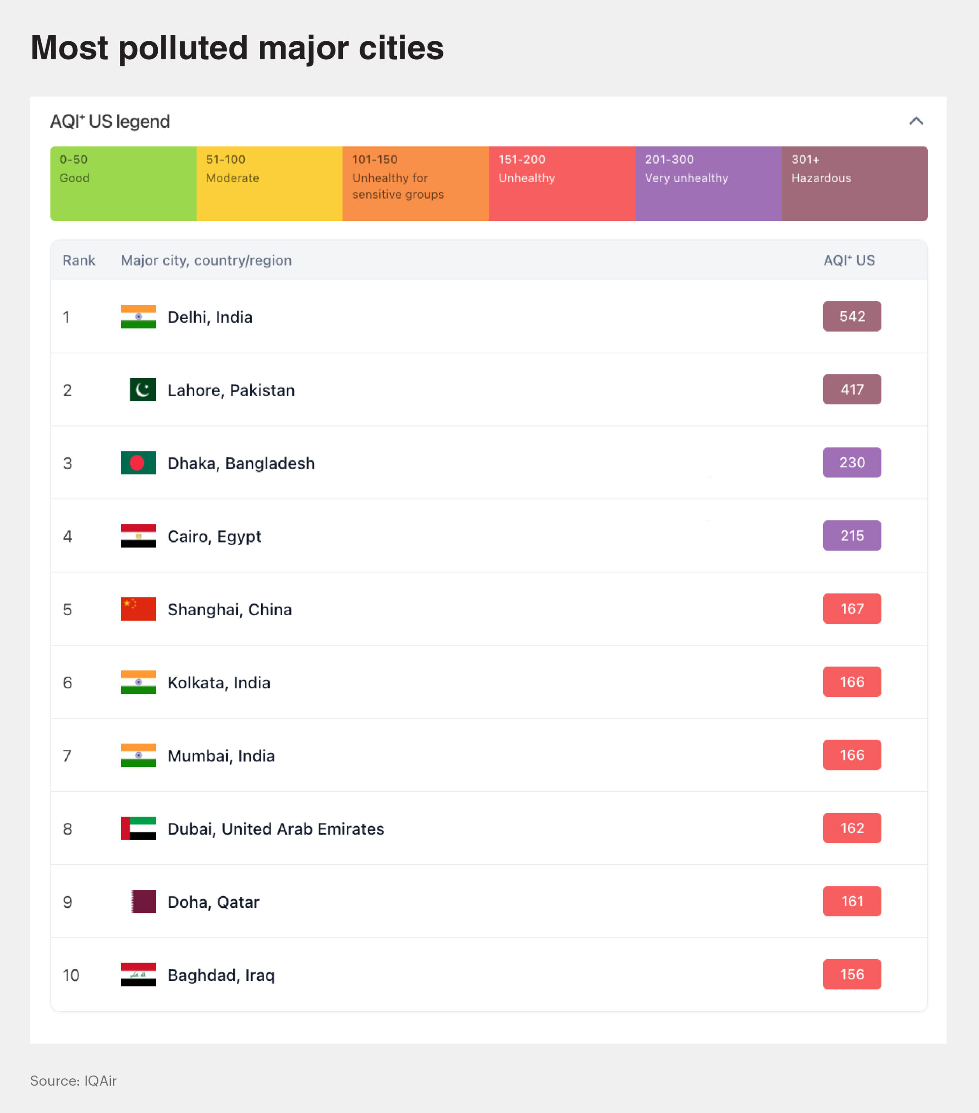Collapse the AQI US legend chevron
979x1113 pixels.
(916, 121)
